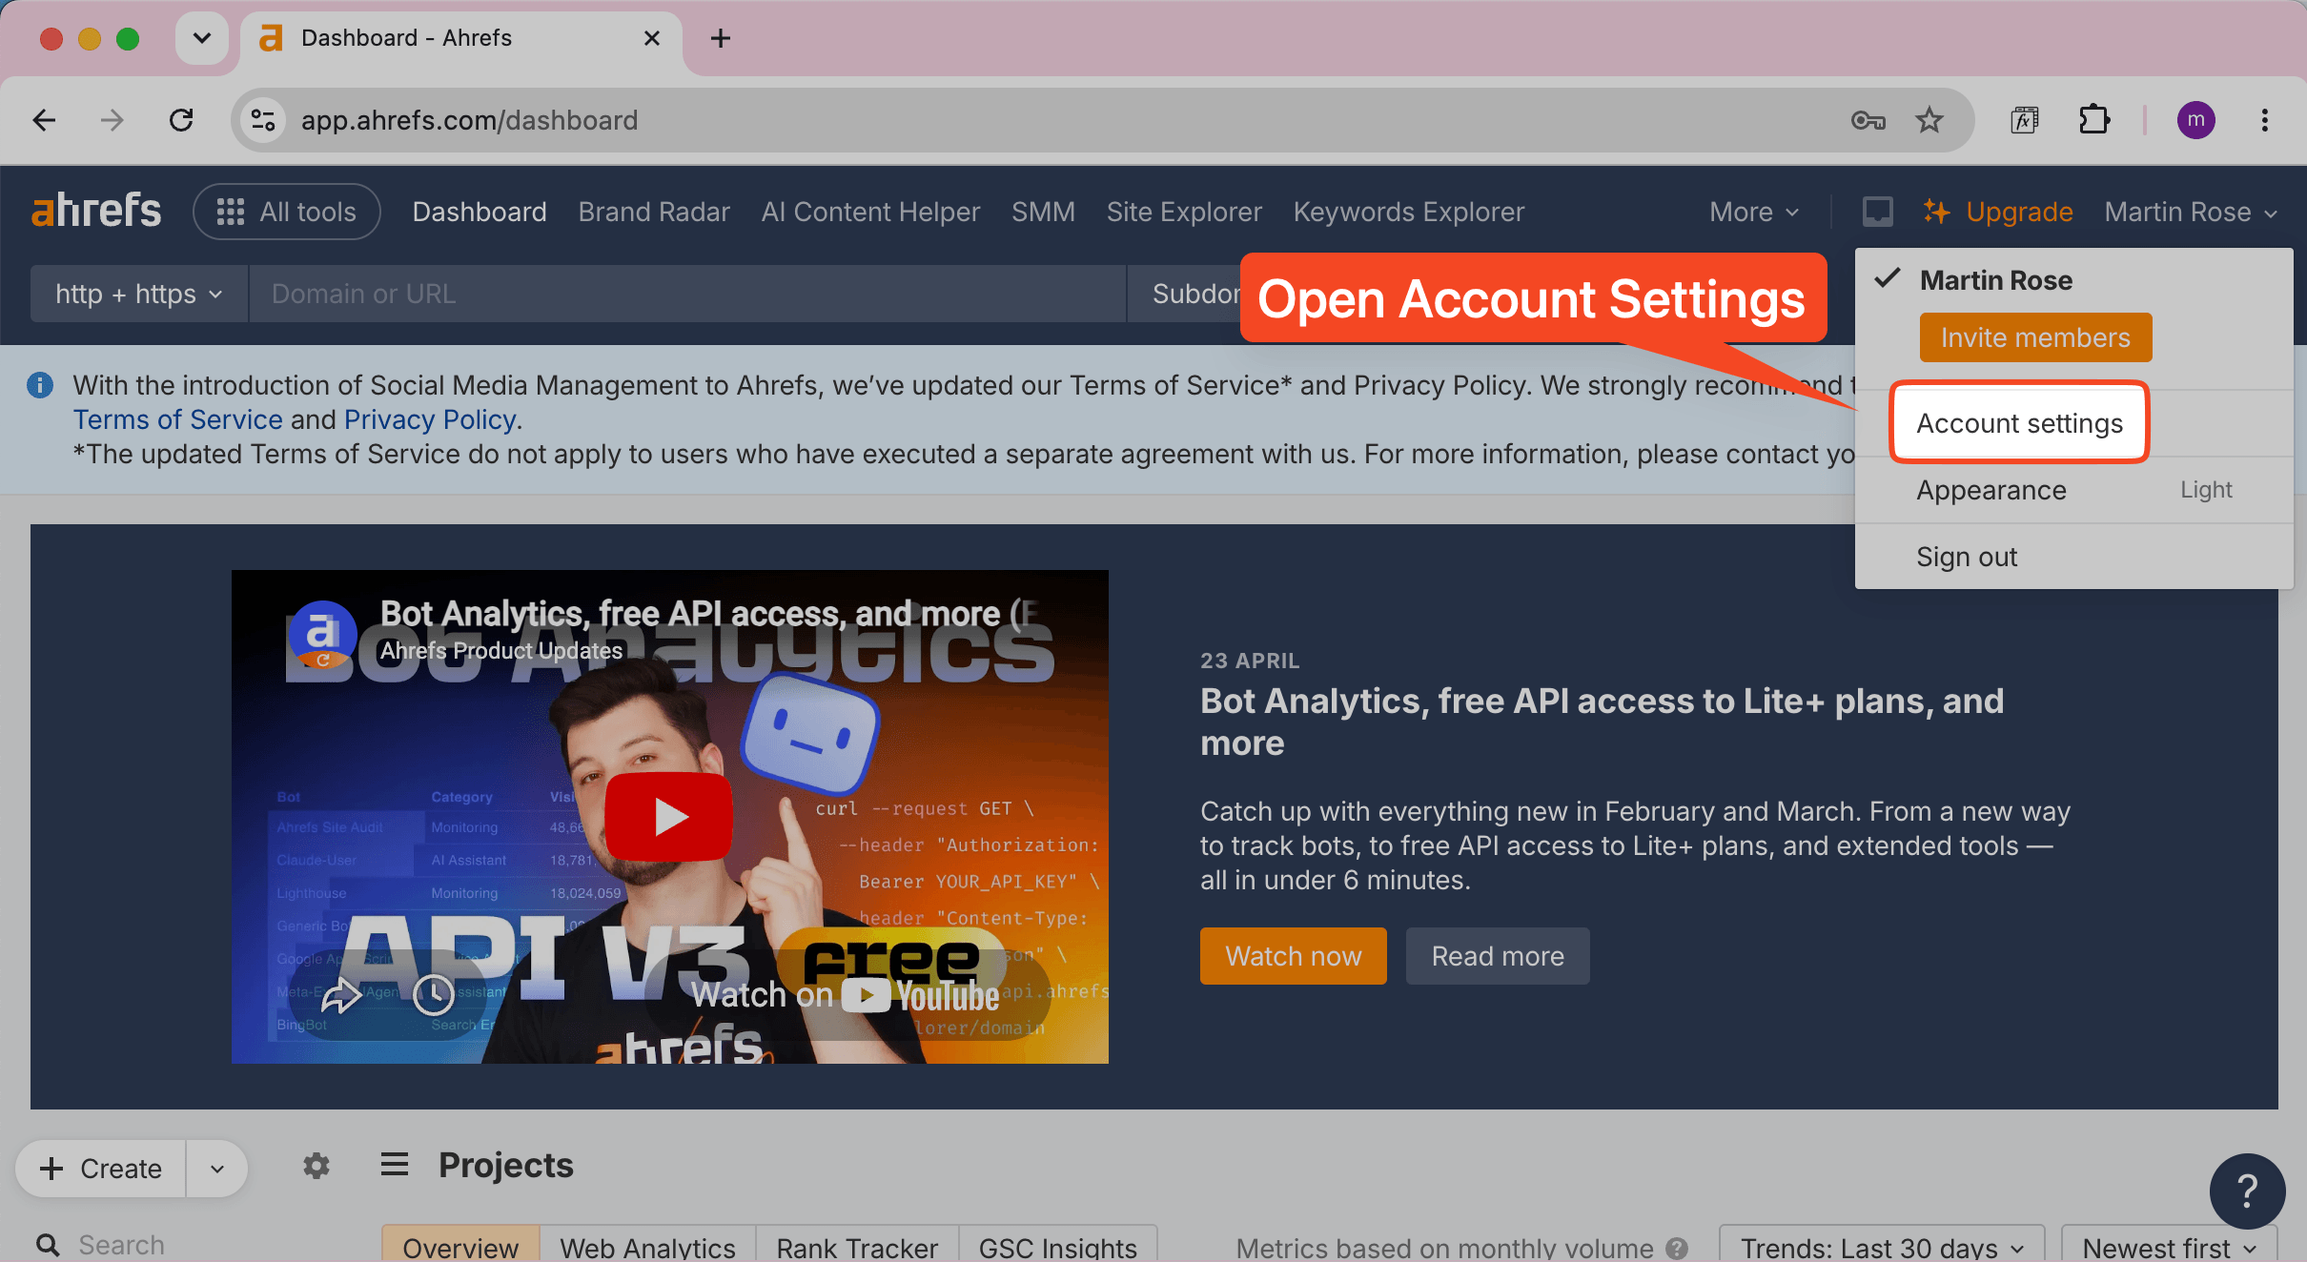Open the Chrome profile avatar
This screenshot has height=1262, width=2307.
tap(2195, 120)
